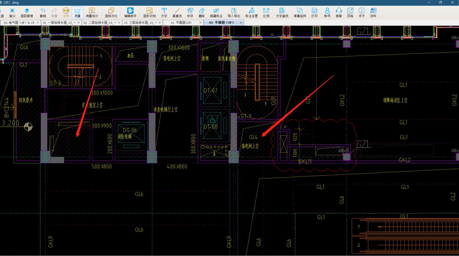Click the 恢复 redo icon
This screenshot has width=459, height=256.
point(54,12)
